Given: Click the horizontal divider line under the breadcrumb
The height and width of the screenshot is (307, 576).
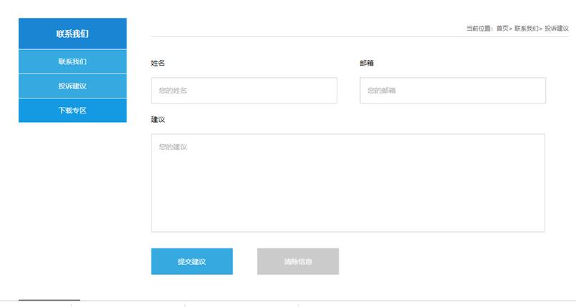Looking at the screenshot, I should pyautogui.click(x=357, y=36).
